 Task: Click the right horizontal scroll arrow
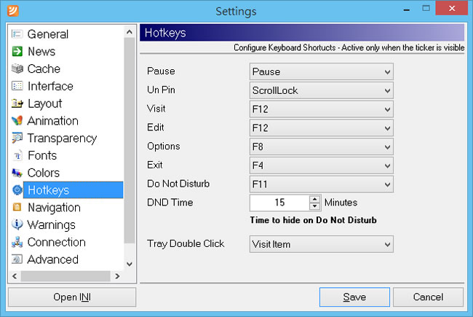117,276
